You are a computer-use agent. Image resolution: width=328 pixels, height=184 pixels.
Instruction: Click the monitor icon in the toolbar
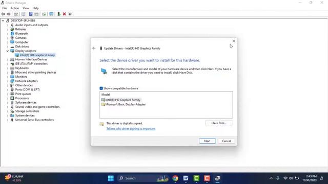tap(51, 14)
